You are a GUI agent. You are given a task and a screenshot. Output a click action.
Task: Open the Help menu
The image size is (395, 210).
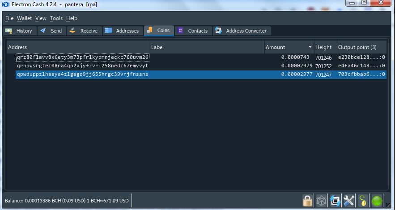pyautogui.click(x=72, y=18)
